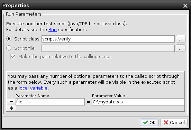
Task: Add a new parameter with the green plus icon
Action: pos(11,108)
